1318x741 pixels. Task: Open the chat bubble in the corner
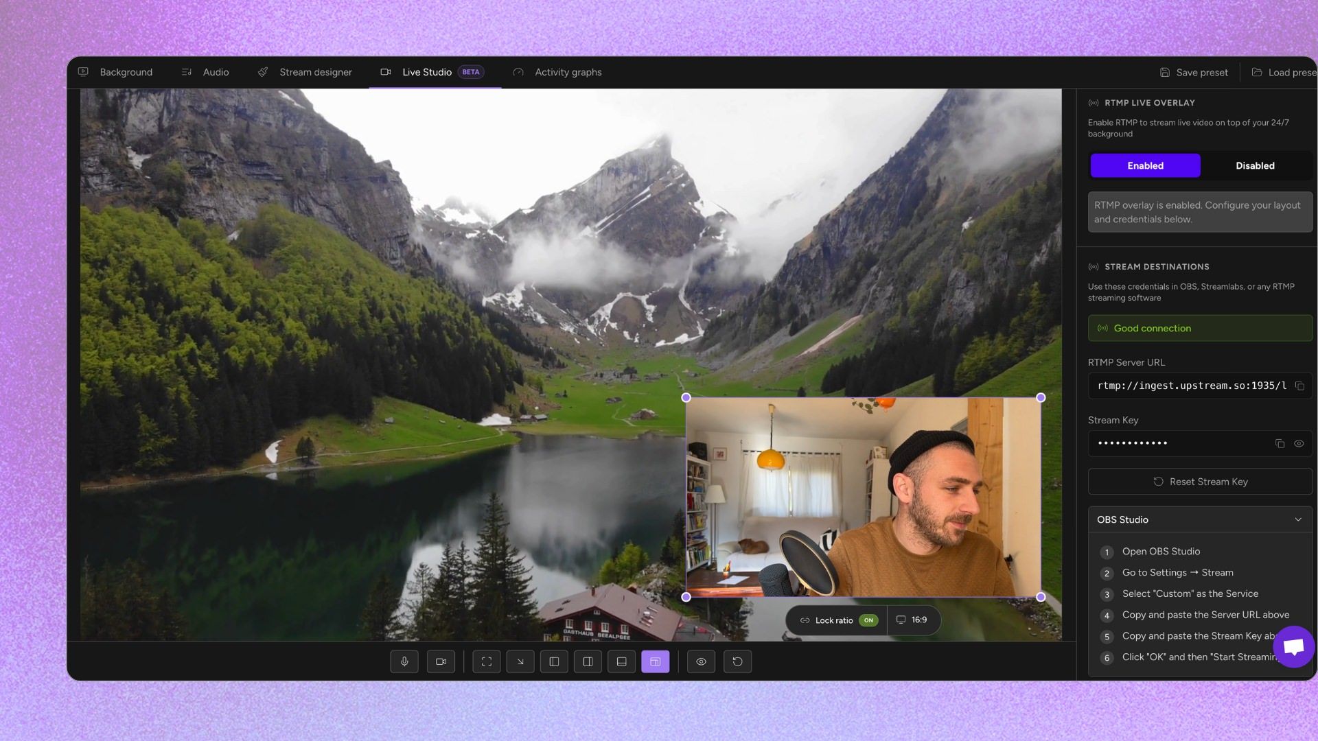pos(1293,646)
